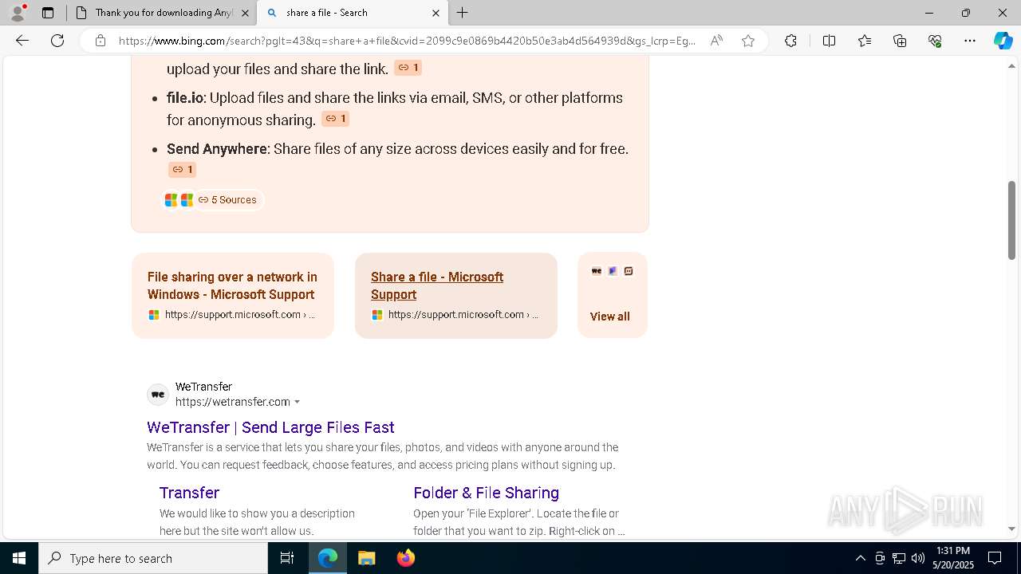
Task: Switch to 'Thank you for downloading' tab
Action: click(161, 13)
